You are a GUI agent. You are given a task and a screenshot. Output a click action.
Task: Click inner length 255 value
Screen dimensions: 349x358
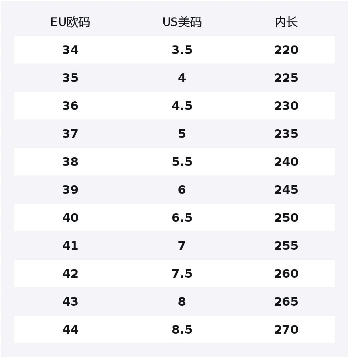[x=286, y=246]
